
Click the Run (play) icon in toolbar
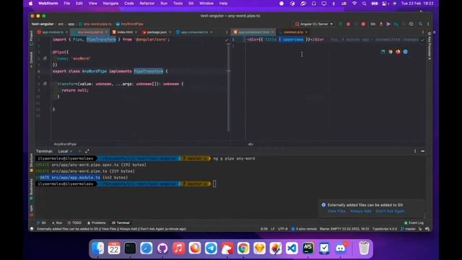(x=341, y=24)
